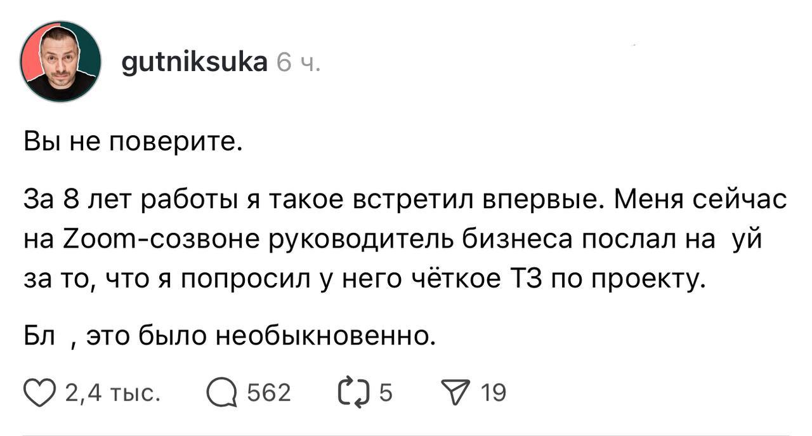Like the post with the heart icon
812x436 pixels.
[x=39, y=394]
